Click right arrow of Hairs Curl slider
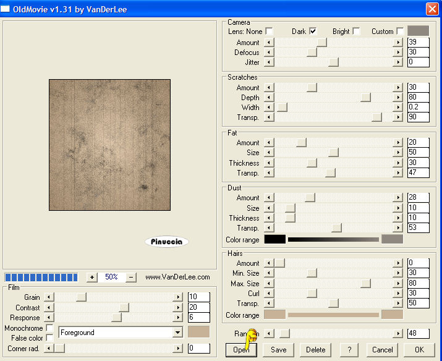442x361 pixels. pos(398,293)
